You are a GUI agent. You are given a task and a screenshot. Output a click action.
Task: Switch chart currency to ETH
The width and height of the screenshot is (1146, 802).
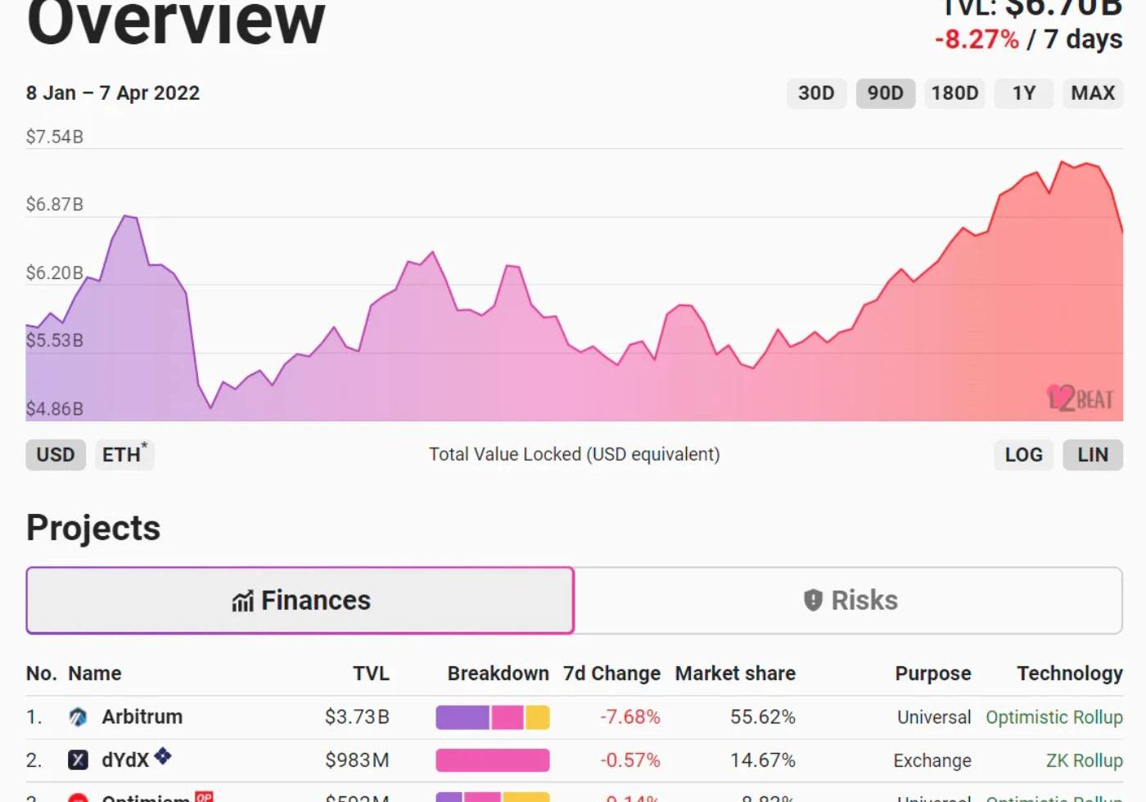(124, 454)
